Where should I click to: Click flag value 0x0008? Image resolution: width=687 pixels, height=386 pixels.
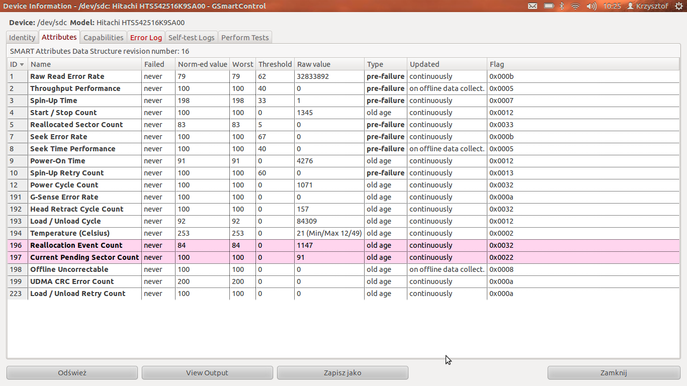pos(501,269)
